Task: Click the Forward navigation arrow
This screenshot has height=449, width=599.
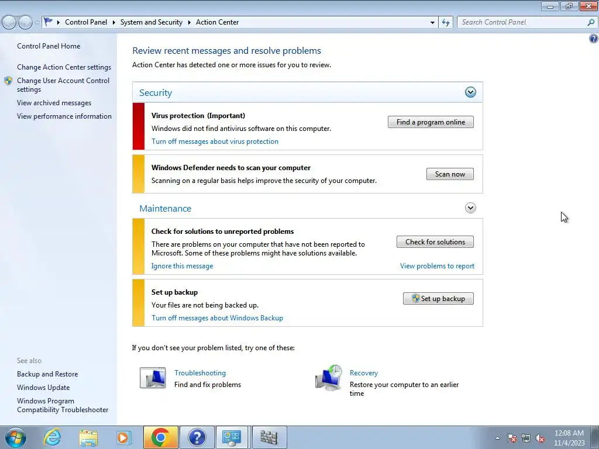Action: click(26, 23)
